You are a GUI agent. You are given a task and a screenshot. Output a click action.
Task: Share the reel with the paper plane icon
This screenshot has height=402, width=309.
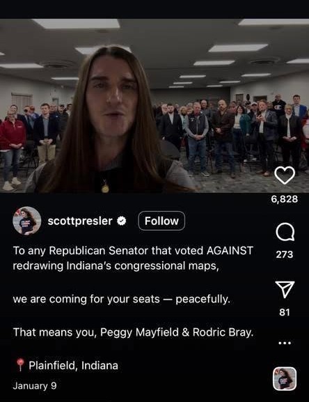[x=285, y=289]
